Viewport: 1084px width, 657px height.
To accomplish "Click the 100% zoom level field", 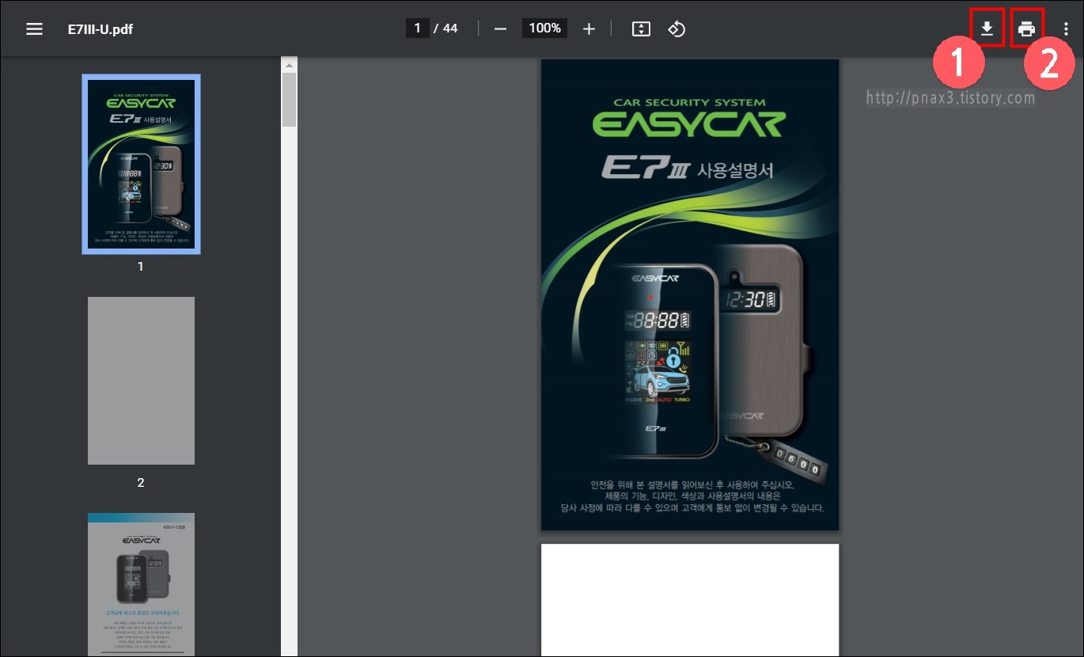I will [x=544, y=28].
